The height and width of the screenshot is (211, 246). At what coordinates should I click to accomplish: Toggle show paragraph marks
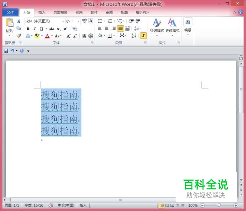[143, 36]
